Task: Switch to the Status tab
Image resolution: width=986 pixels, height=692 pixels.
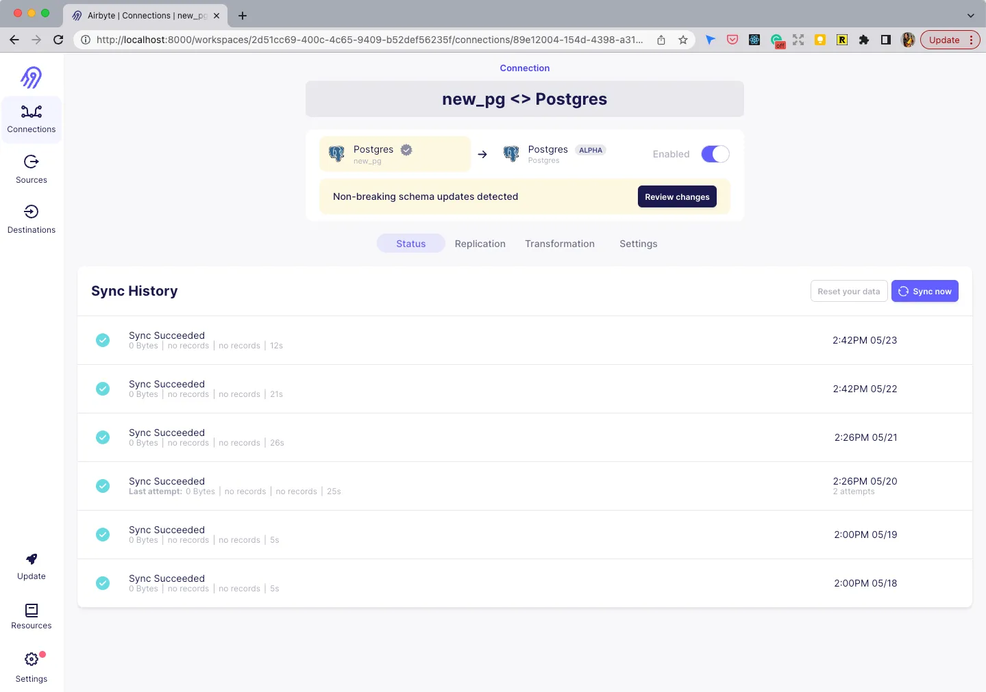Action: click(411, 244)
